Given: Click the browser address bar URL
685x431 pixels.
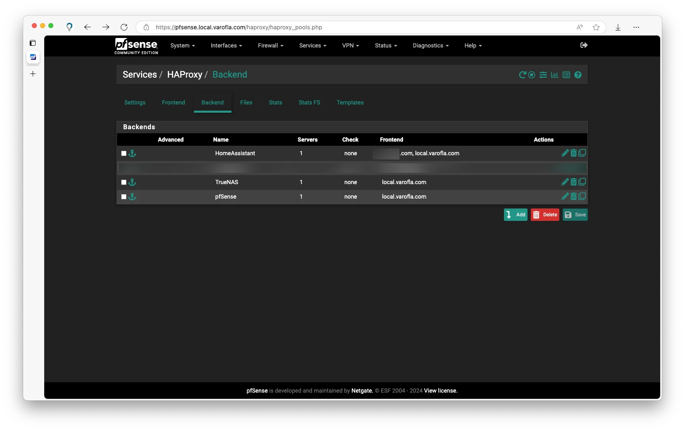Looking at the screenshot, I should 239,27.
